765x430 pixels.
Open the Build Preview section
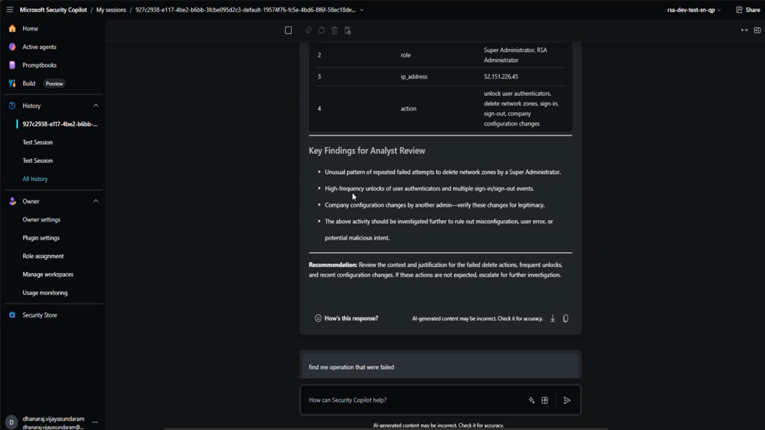(x=43, y=84)
